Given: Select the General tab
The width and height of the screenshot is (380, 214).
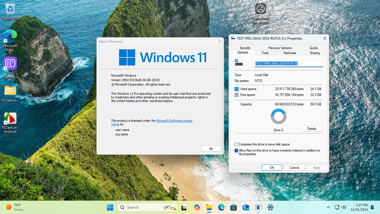Looking at the screenshot, I should [243, 53].
